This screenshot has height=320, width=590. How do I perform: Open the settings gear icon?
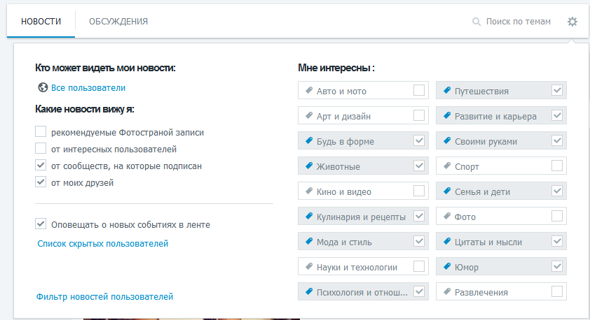572,22
